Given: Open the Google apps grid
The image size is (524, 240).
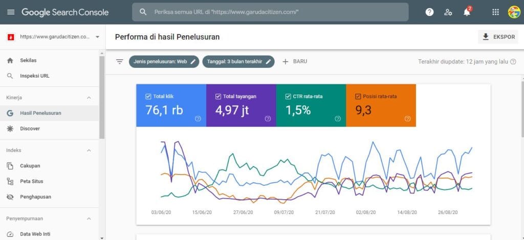Looking at the screenshot, I should [x=495, y=12].
